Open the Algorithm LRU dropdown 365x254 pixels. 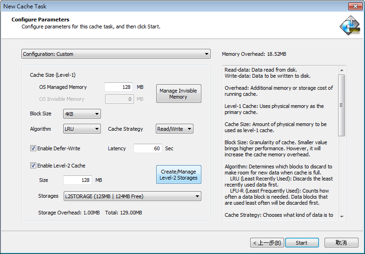pyautogui.click(x=82, y=129)
